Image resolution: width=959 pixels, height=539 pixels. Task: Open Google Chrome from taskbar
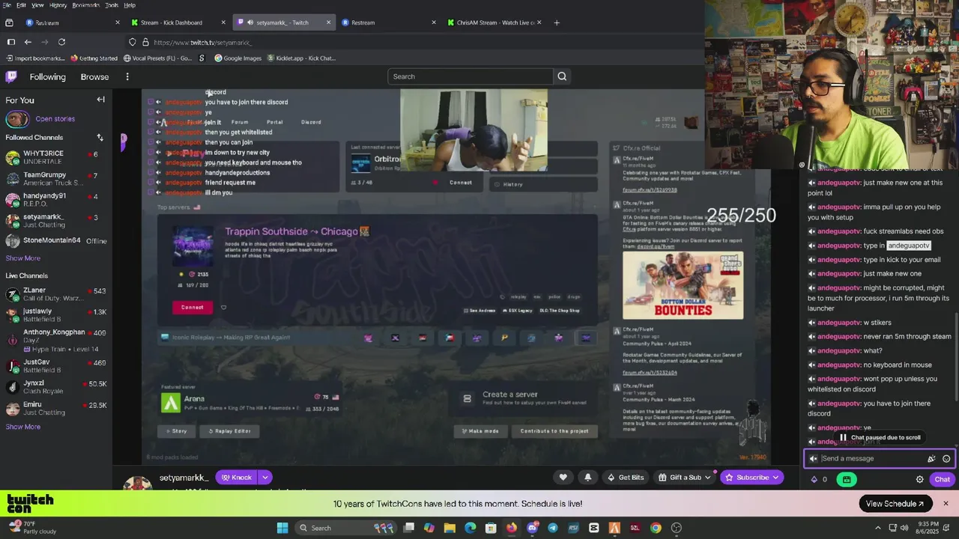tap(656, 528)
